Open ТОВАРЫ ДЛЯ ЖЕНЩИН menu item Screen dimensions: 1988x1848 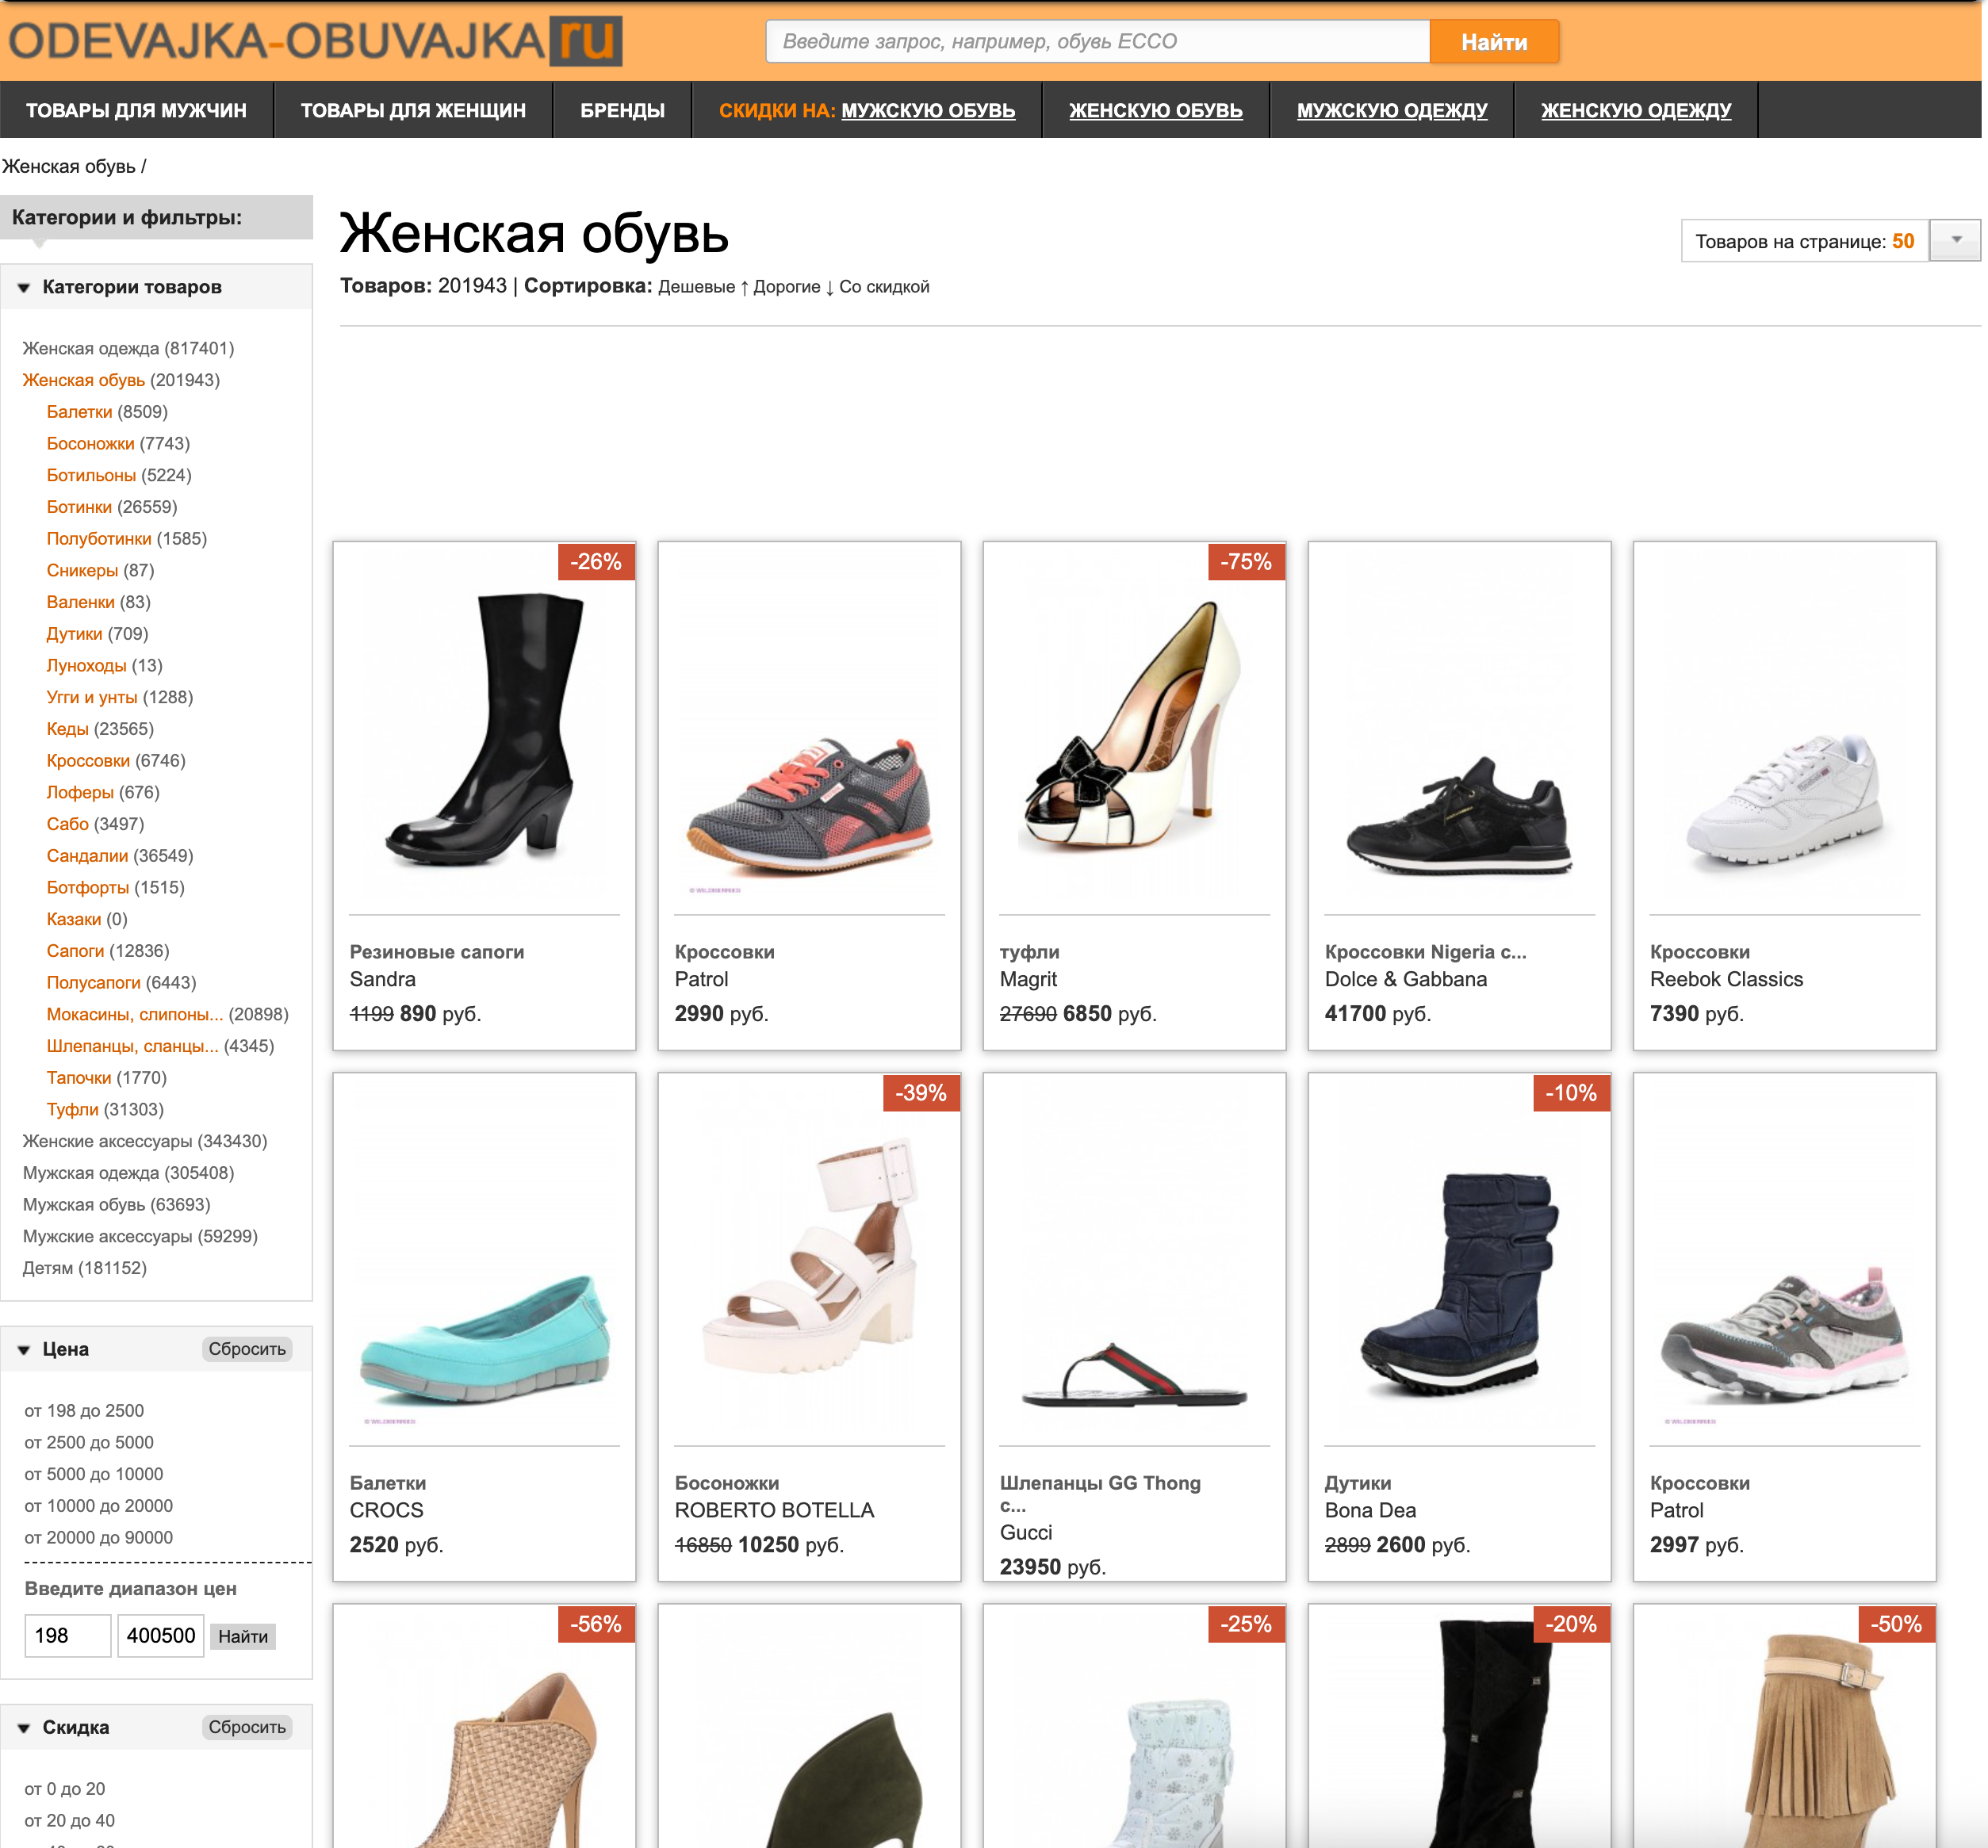click(x=413, y=110)
